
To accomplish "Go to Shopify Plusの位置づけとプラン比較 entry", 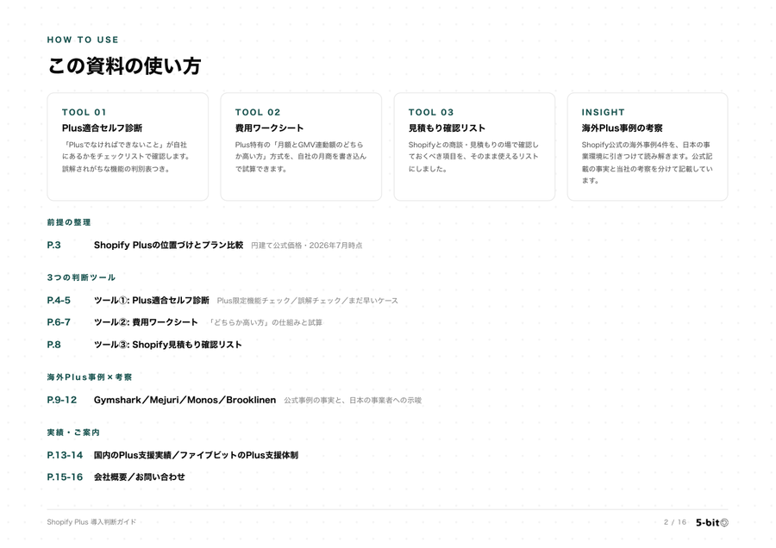I will coord(168,245).
